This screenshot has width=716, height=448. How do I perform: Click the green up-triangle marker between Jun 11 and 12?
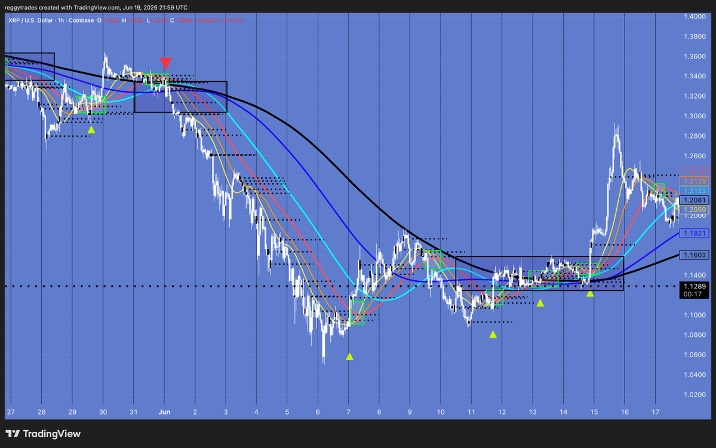[493, 335]
